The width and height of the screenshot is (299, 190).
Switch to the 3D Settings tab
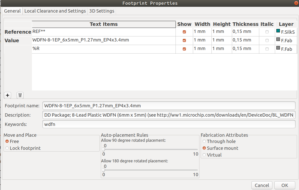tap(101, 11)
